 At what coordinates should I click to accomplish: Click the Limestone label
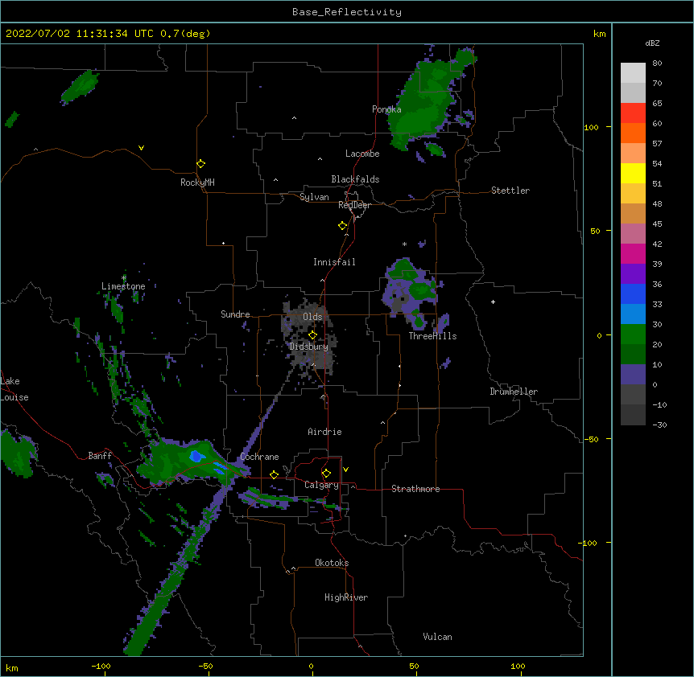point(123,286)
